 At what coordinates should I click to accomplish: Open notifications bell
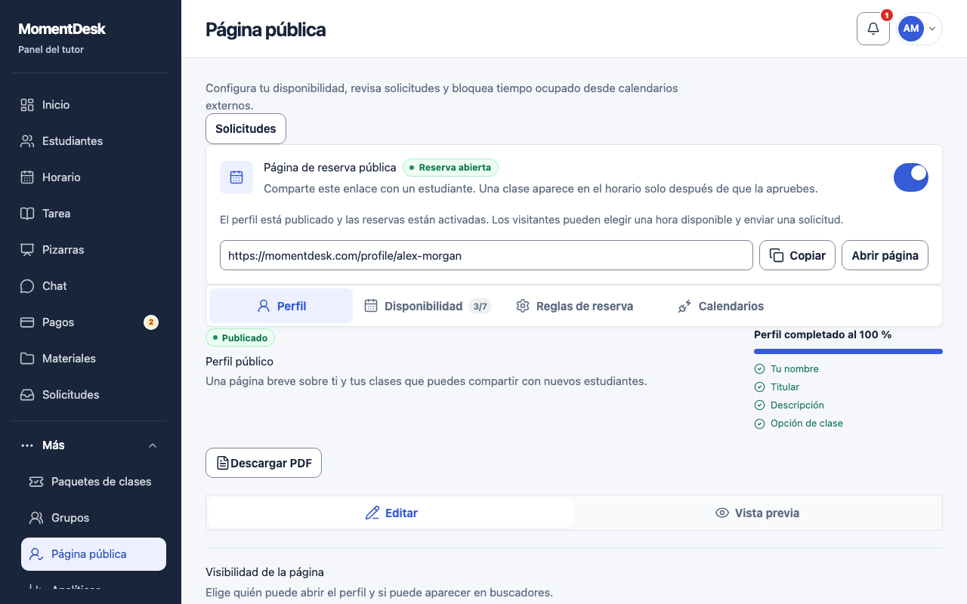click(873, 29)
